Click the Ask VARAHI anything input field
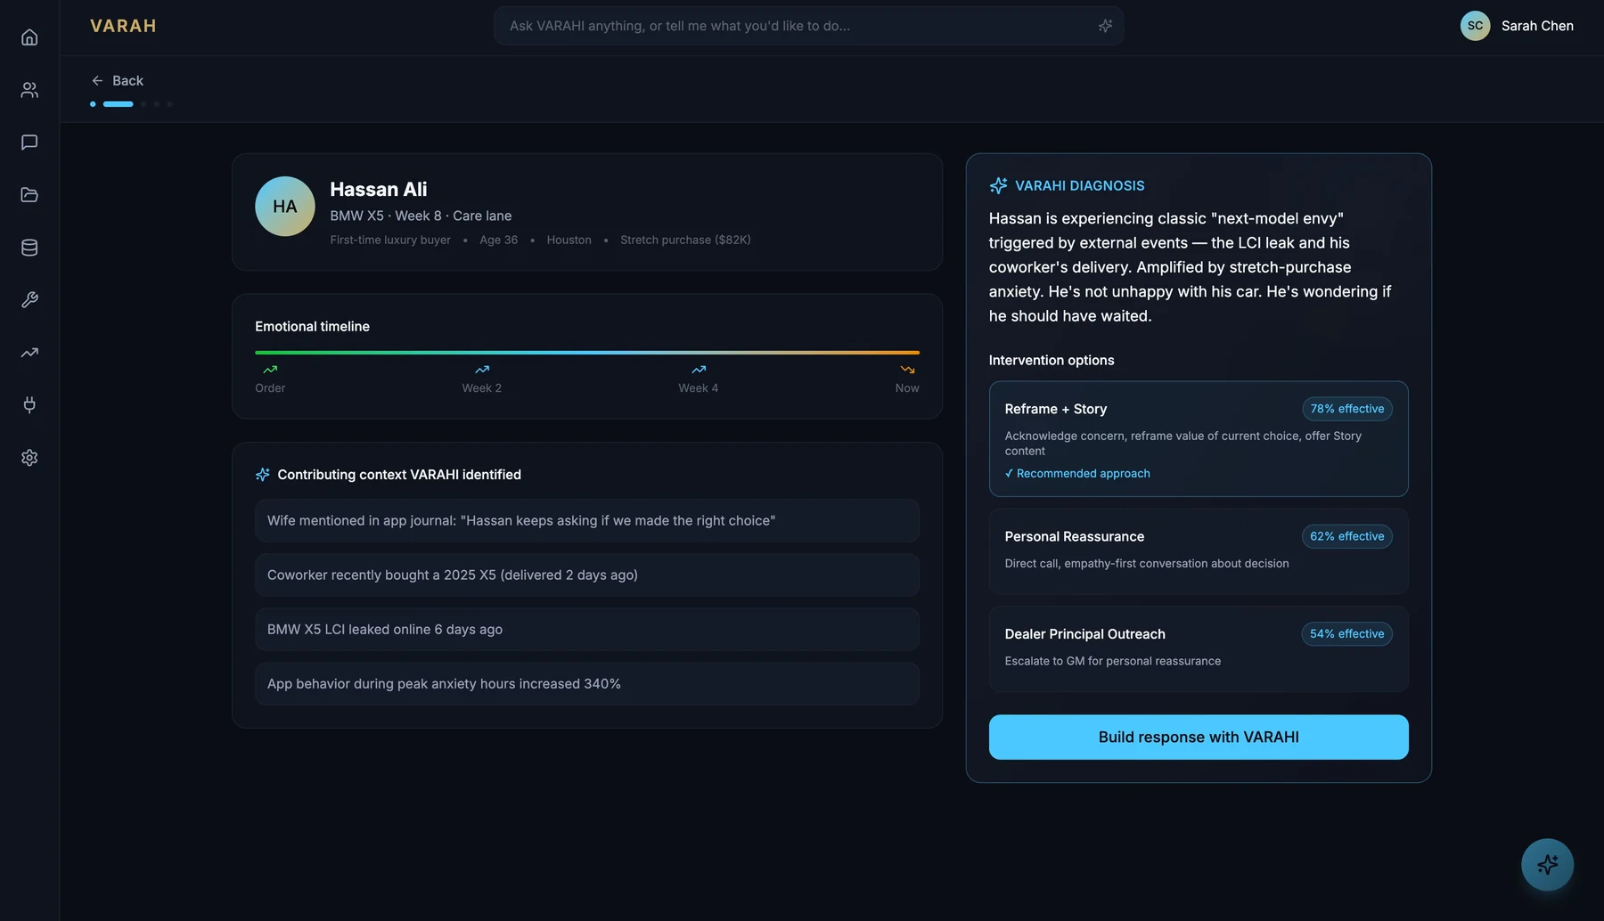This screenshot has height=921, width=1604. click(x=808, y=26)
